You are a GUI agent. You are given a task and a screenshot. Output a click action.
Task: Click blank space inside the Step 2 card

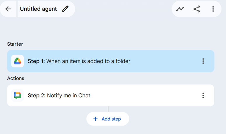tap(146, 95)
